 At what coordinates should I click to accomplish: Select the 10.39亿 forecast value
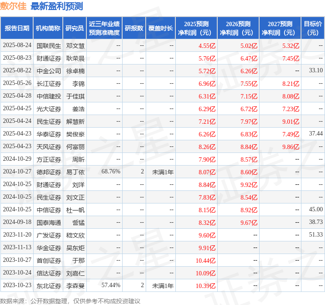pos(205,286)
